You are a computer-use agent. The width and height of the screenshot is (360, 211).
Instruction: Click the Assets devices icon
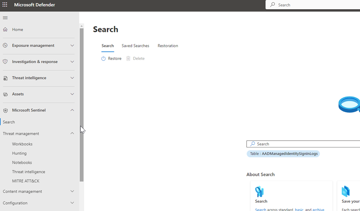(x=5, y=94)
